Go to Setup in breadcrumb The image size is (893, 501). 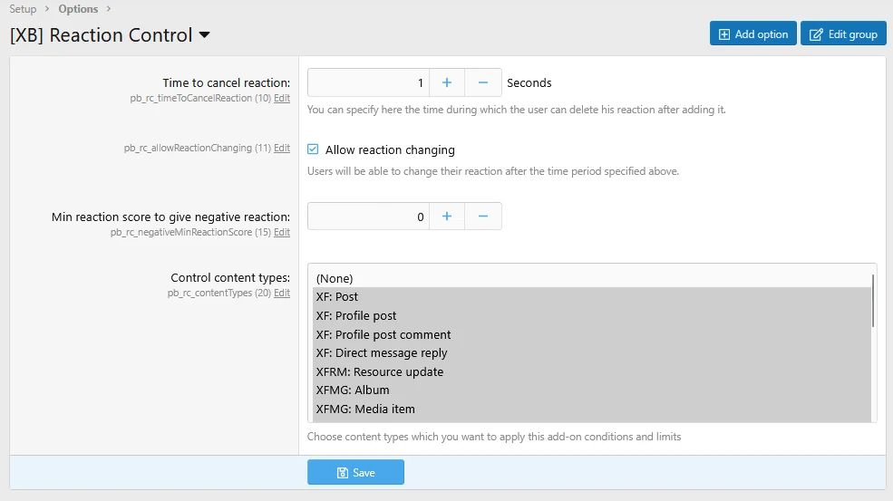(23, 9)
